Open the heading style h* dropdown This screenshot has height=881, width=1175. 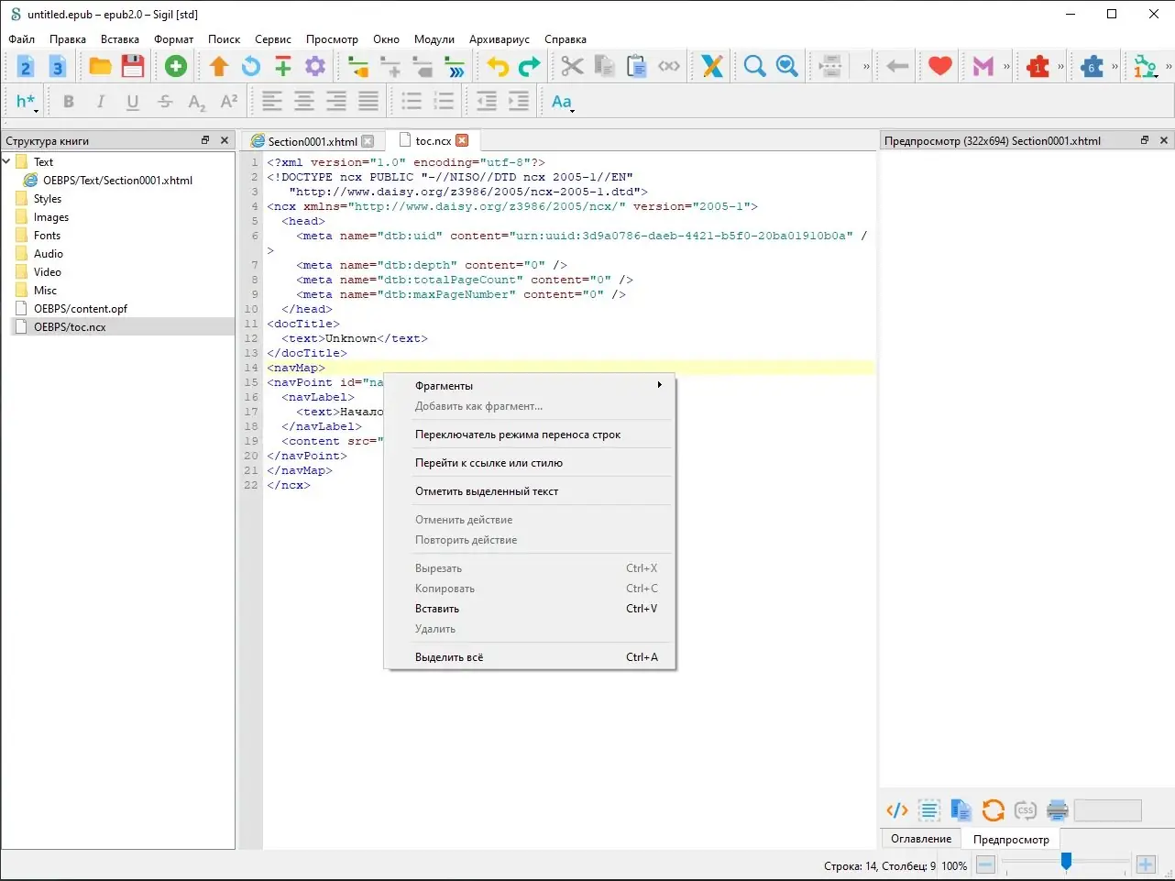point(27,102)
